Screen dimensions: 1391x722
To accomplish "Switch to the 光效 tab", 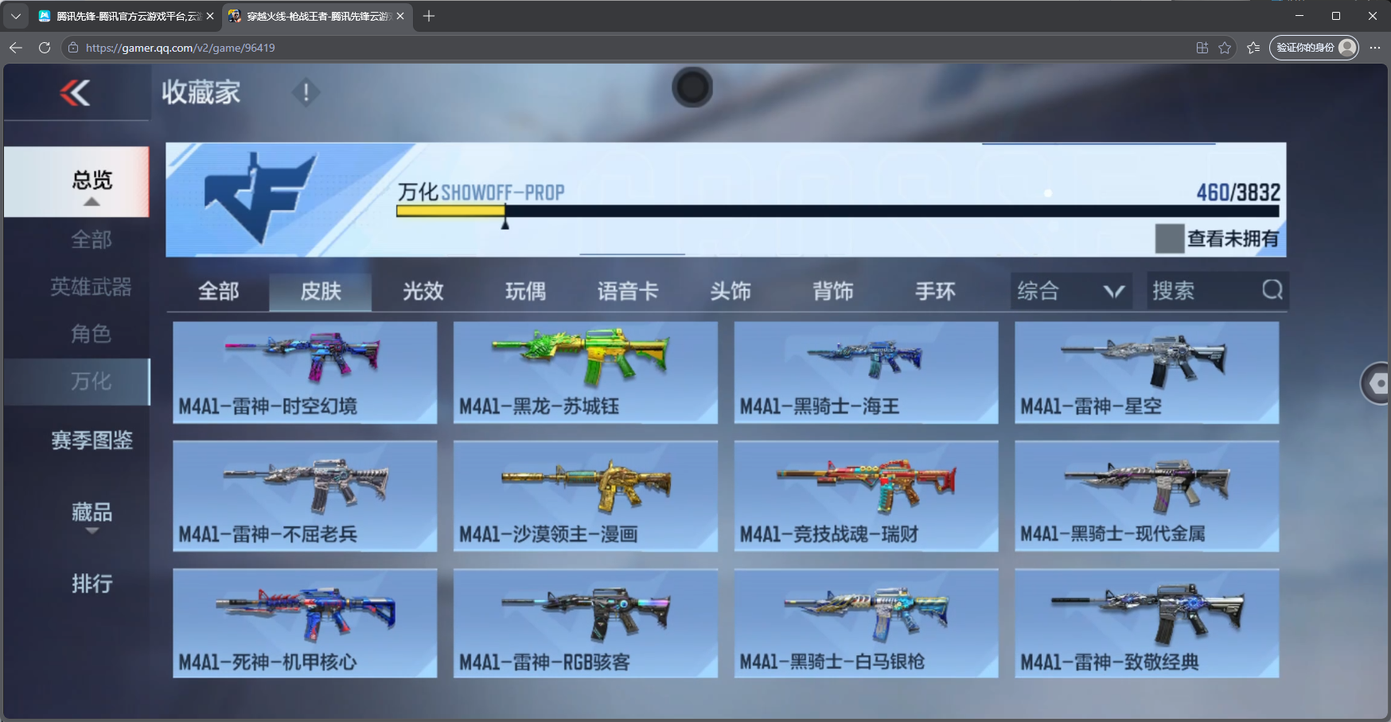I will [423, 291].
